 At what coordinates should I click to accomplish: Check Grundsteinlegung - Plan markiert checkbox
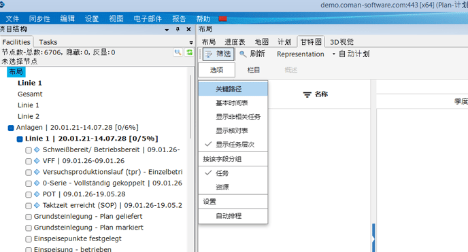tap(29, 228)
